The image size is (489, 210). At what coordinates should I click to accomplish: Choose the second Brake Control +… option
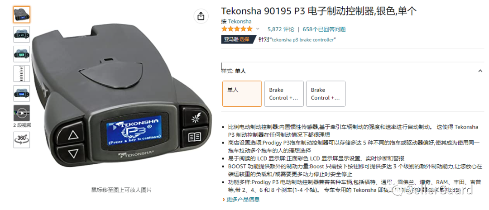[x=326, y=94]
